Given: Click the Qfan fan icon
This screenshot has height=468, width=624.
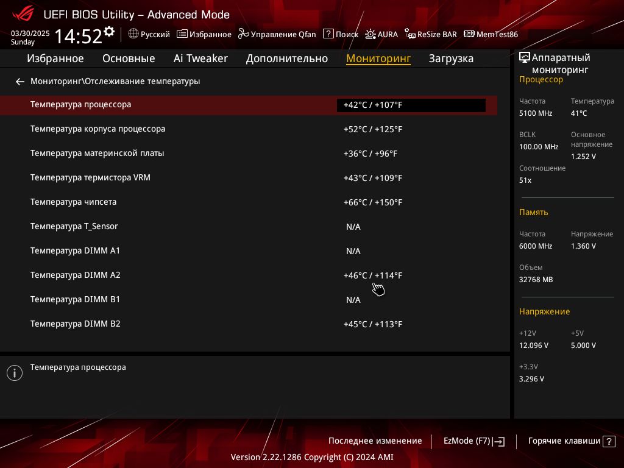Looking at the screenshot, I should click(x=243, y=34).
